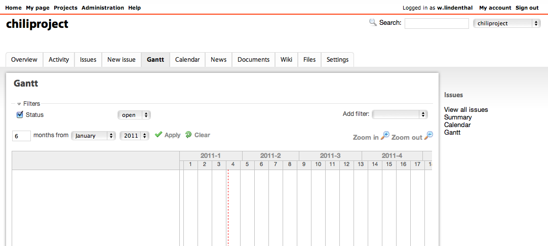Uncheck the Status filter checkbox

point(20,114)
